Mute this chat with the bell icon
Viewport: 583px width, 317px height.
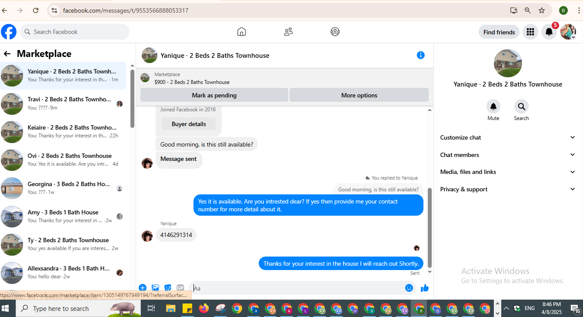[x=493, y=107]
